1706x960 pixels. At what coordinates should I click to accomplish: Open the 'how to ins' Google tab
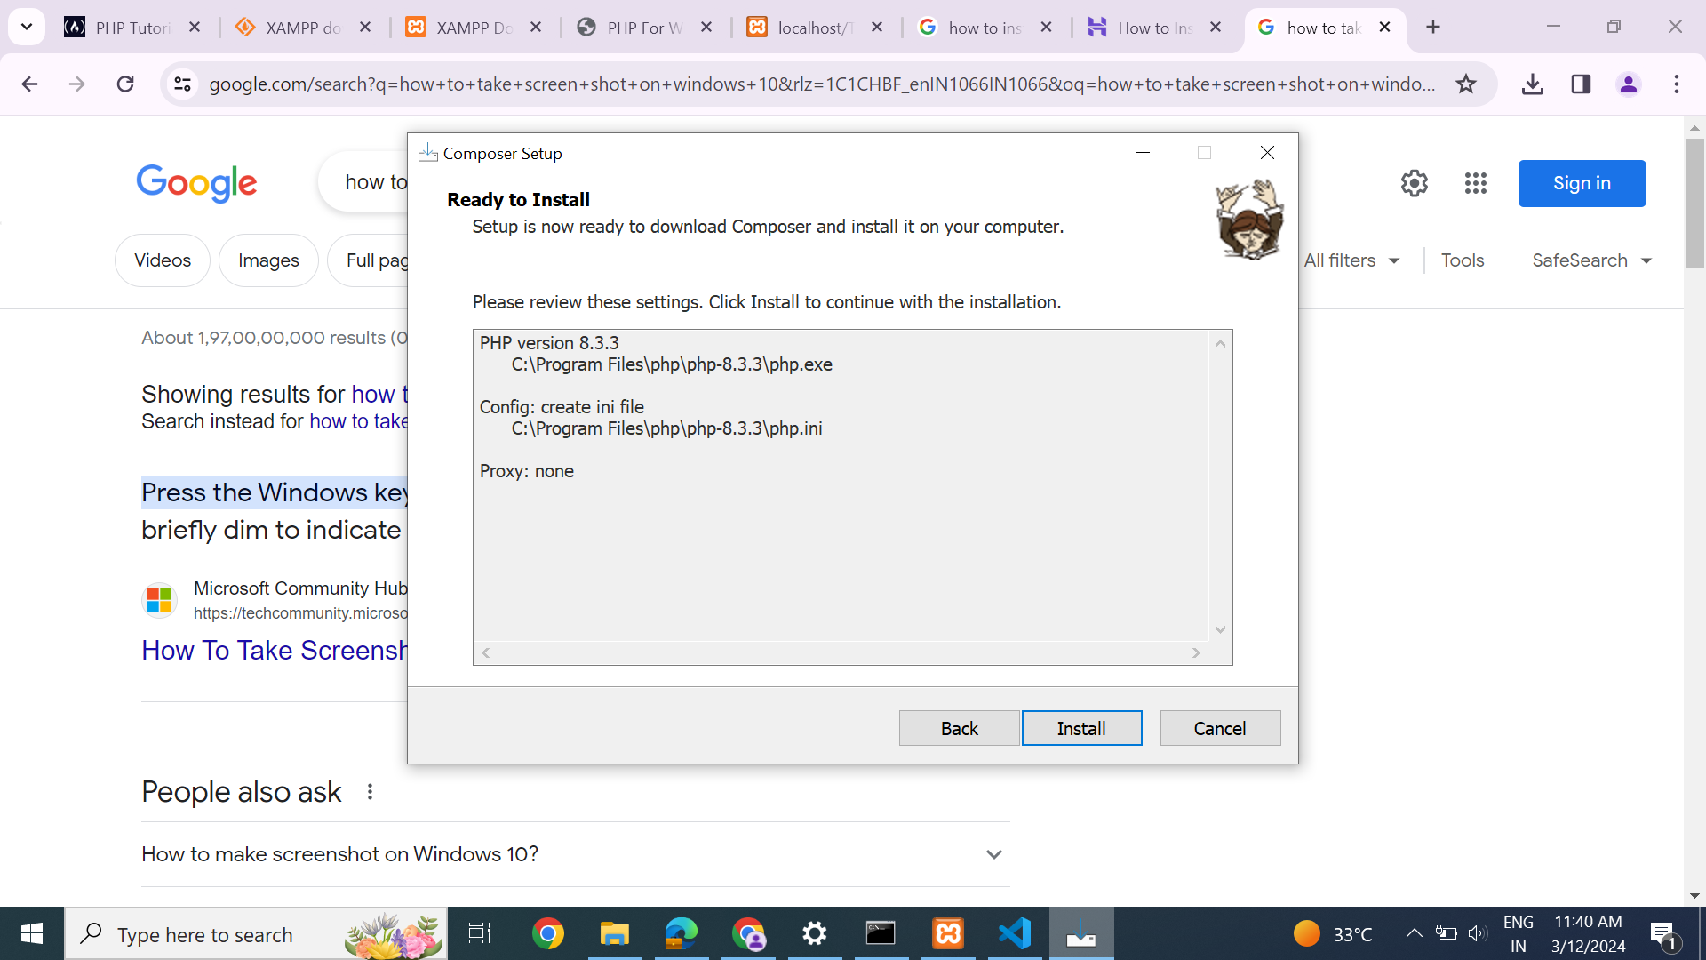(x=985, y=28)
